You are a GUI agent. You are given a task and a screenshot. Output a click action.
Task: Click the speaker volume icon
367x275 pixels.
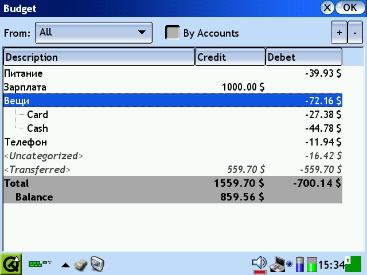(x=259, y=264)
